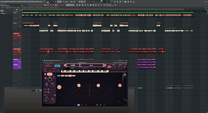Click the transport record button
This screenshot has height=113, width=208.
click(x=56, y=2)
